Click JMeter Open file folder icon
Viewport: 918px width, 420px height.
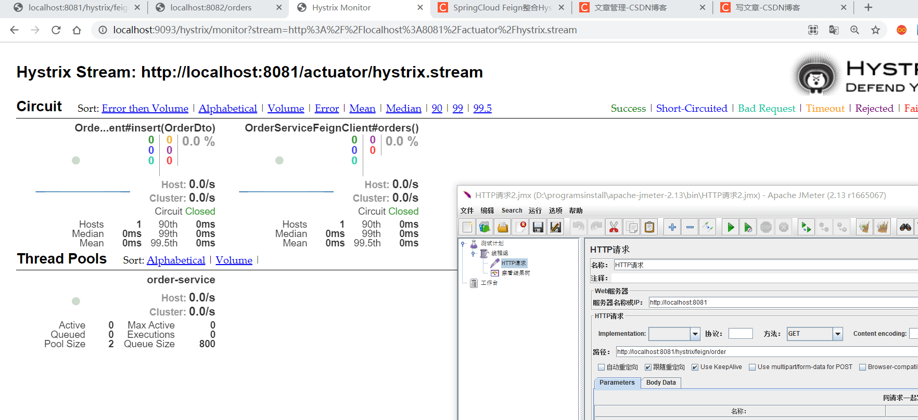pyautogui.click(x=503, y=227)
